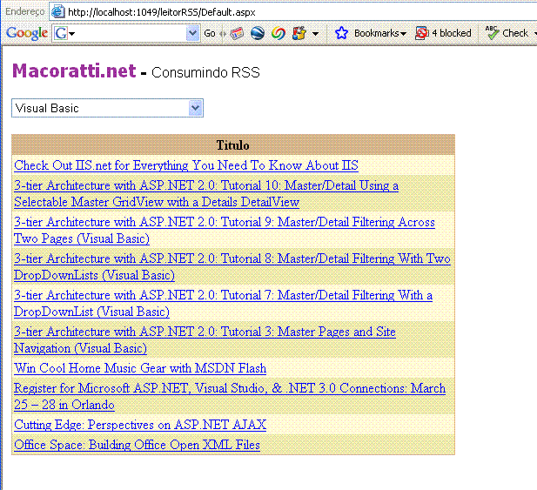The image size is (537, 490).
Task: Click the Titulo column header
Action: click(233, 145)
